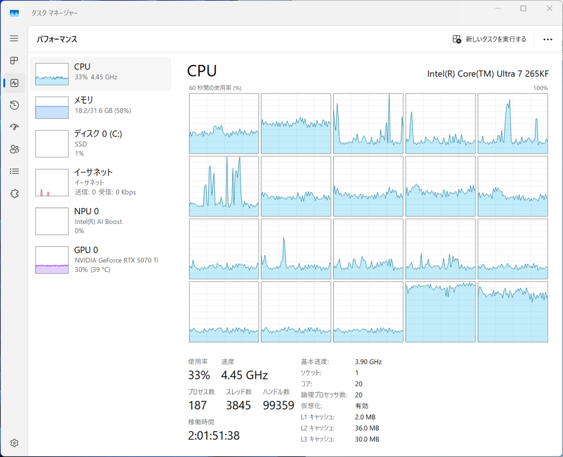Click the Ethernet mini graph thumbnail
This screenshot has height=457, width=563.
(52, 183)
